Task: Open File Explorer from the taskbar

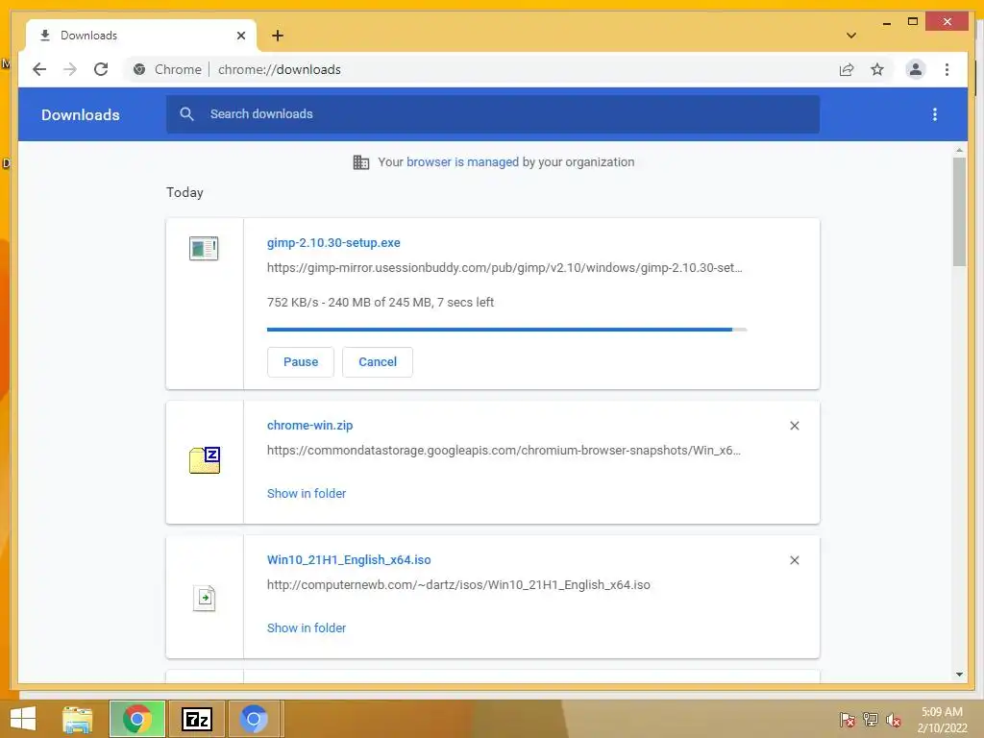Action: 78,719
